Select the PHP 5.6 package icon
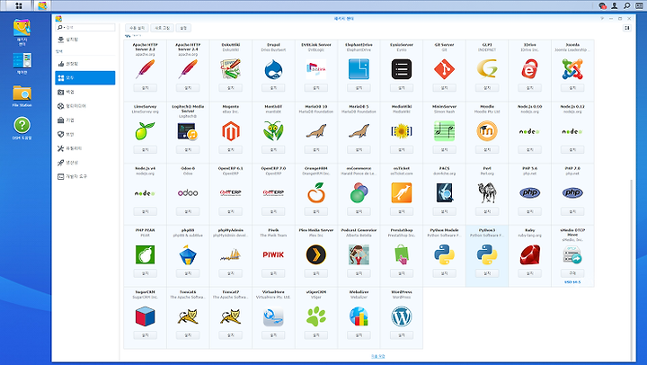This screenshot has height=365, width=647. pyautogui.click(x=530, y=192)
